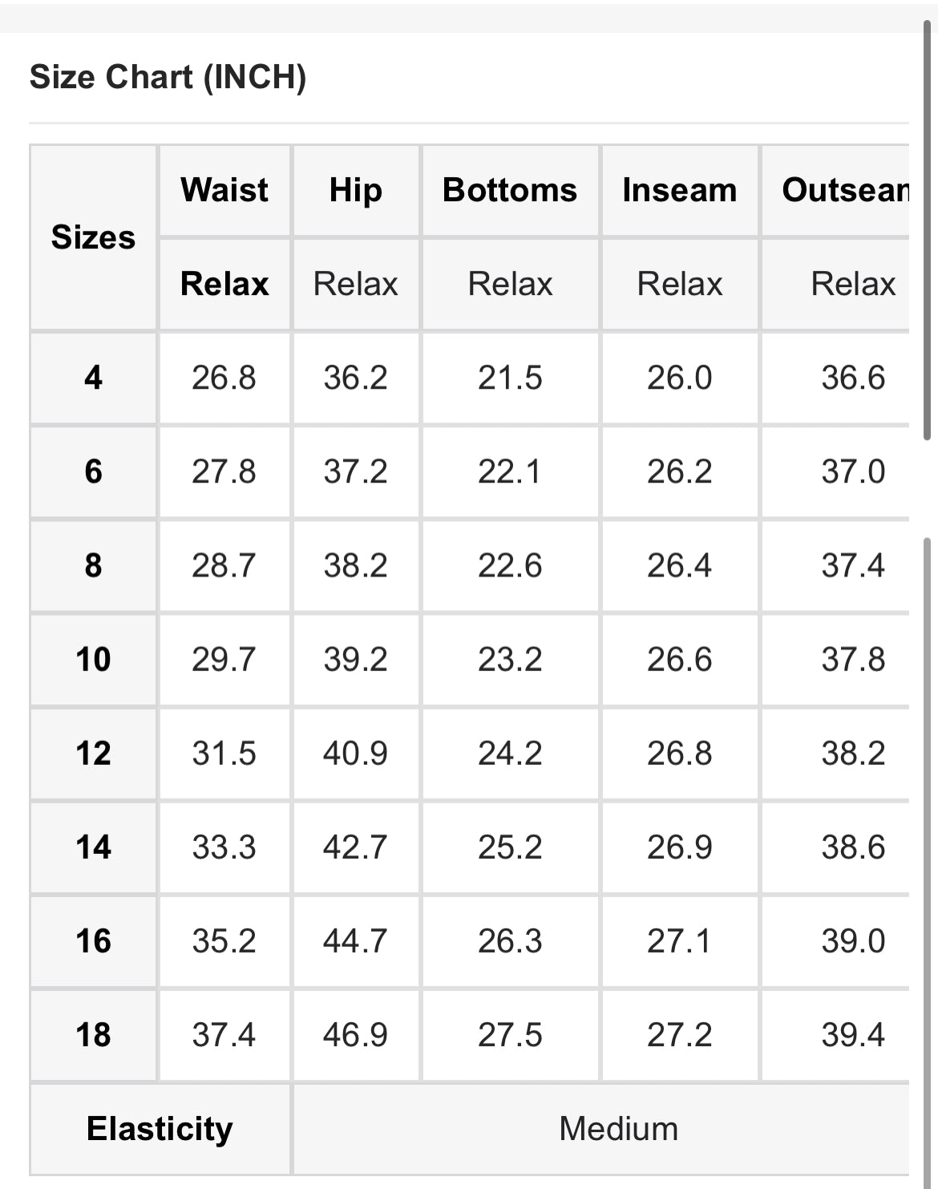Click the bold Relax label under Waist
Viewport: 938px width, 1189px height.
pyautogui.click(x=224, y=284)
